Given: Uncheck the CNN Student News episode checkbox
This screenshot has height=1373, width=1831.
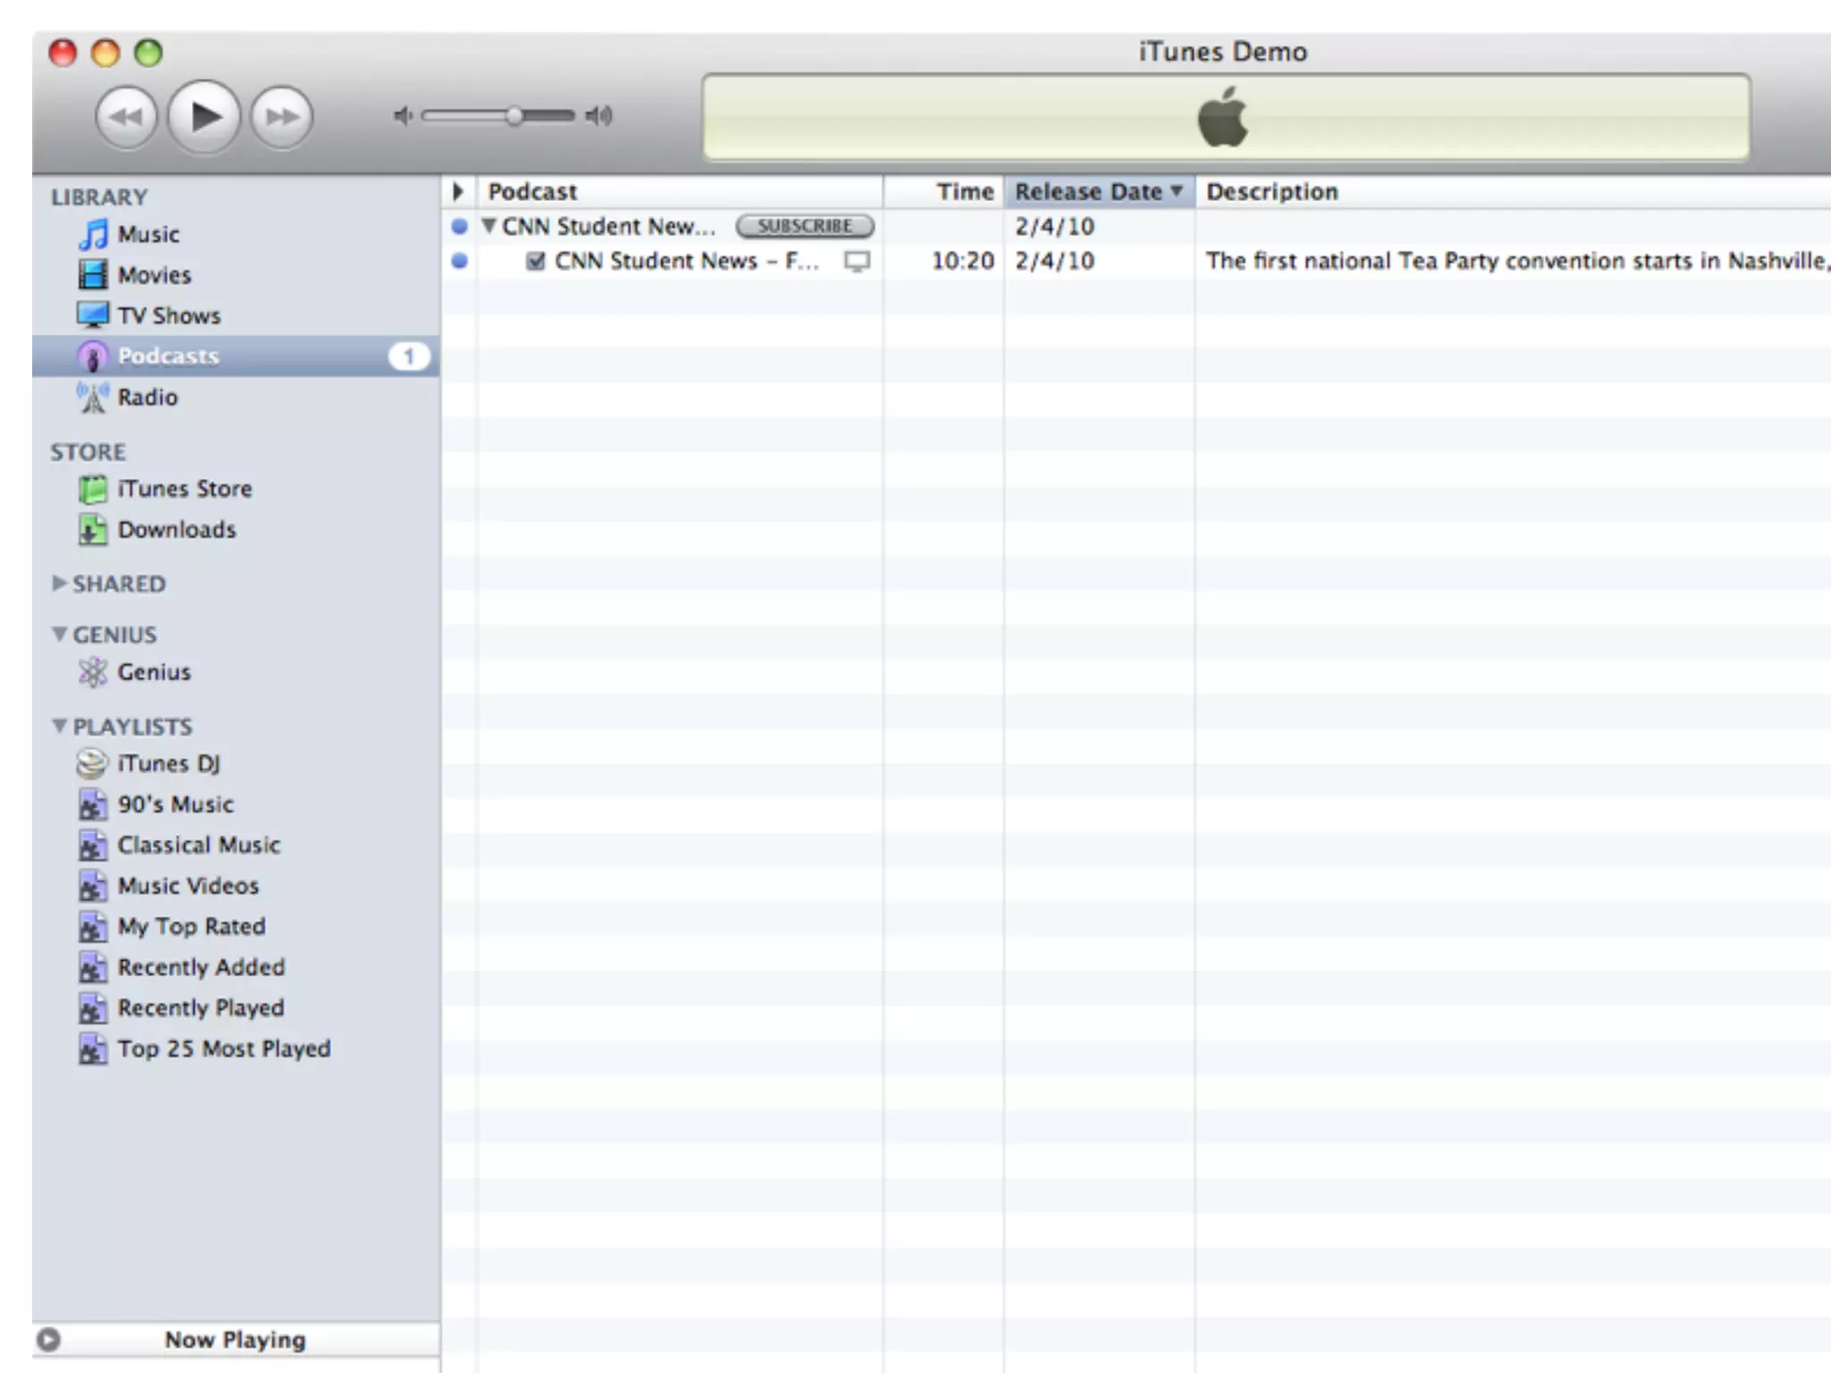Looking at the screenshot, I should [536, 261].
